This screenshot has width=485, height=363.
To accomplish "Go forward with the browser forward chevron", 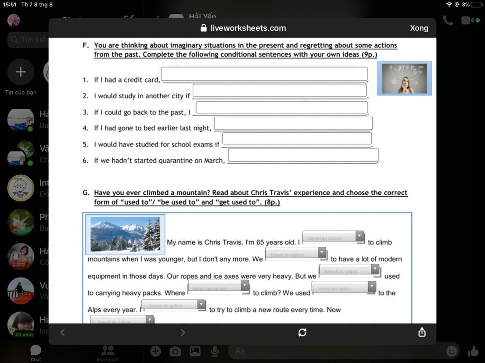I will tap(183, 332).
